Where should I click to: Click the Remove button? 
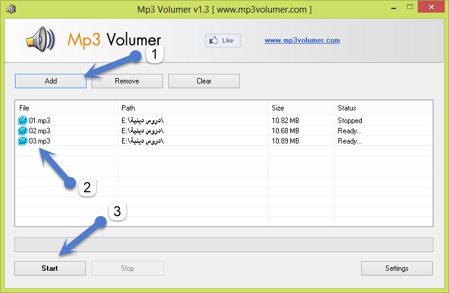pos(127,81)
